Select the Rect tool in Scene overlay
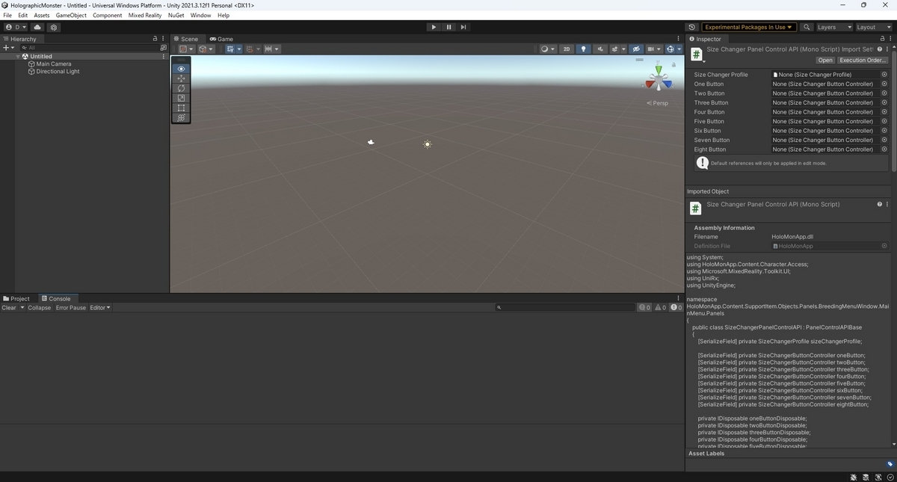 tap(181, 108)
